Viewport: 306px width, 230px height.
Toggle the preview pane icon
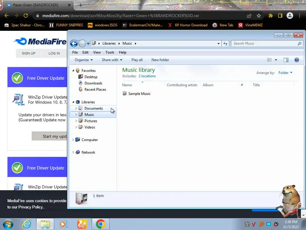286,60
